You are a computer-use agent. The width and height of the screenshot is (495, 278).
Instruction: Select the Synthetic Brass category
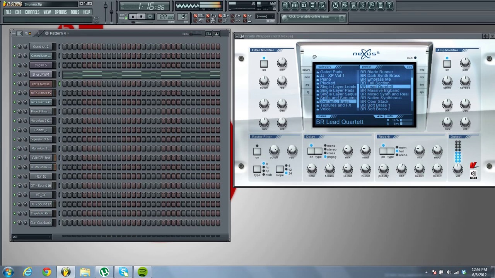(x=335, y=102)
